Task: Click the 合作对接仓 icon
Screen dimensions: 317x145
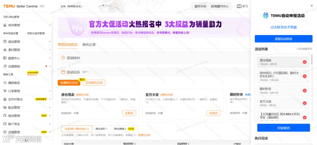Action: pos(5,99)
